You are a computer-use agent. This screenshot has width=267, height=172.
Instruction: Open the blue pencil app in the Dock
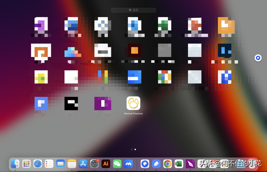coord(156,164)
